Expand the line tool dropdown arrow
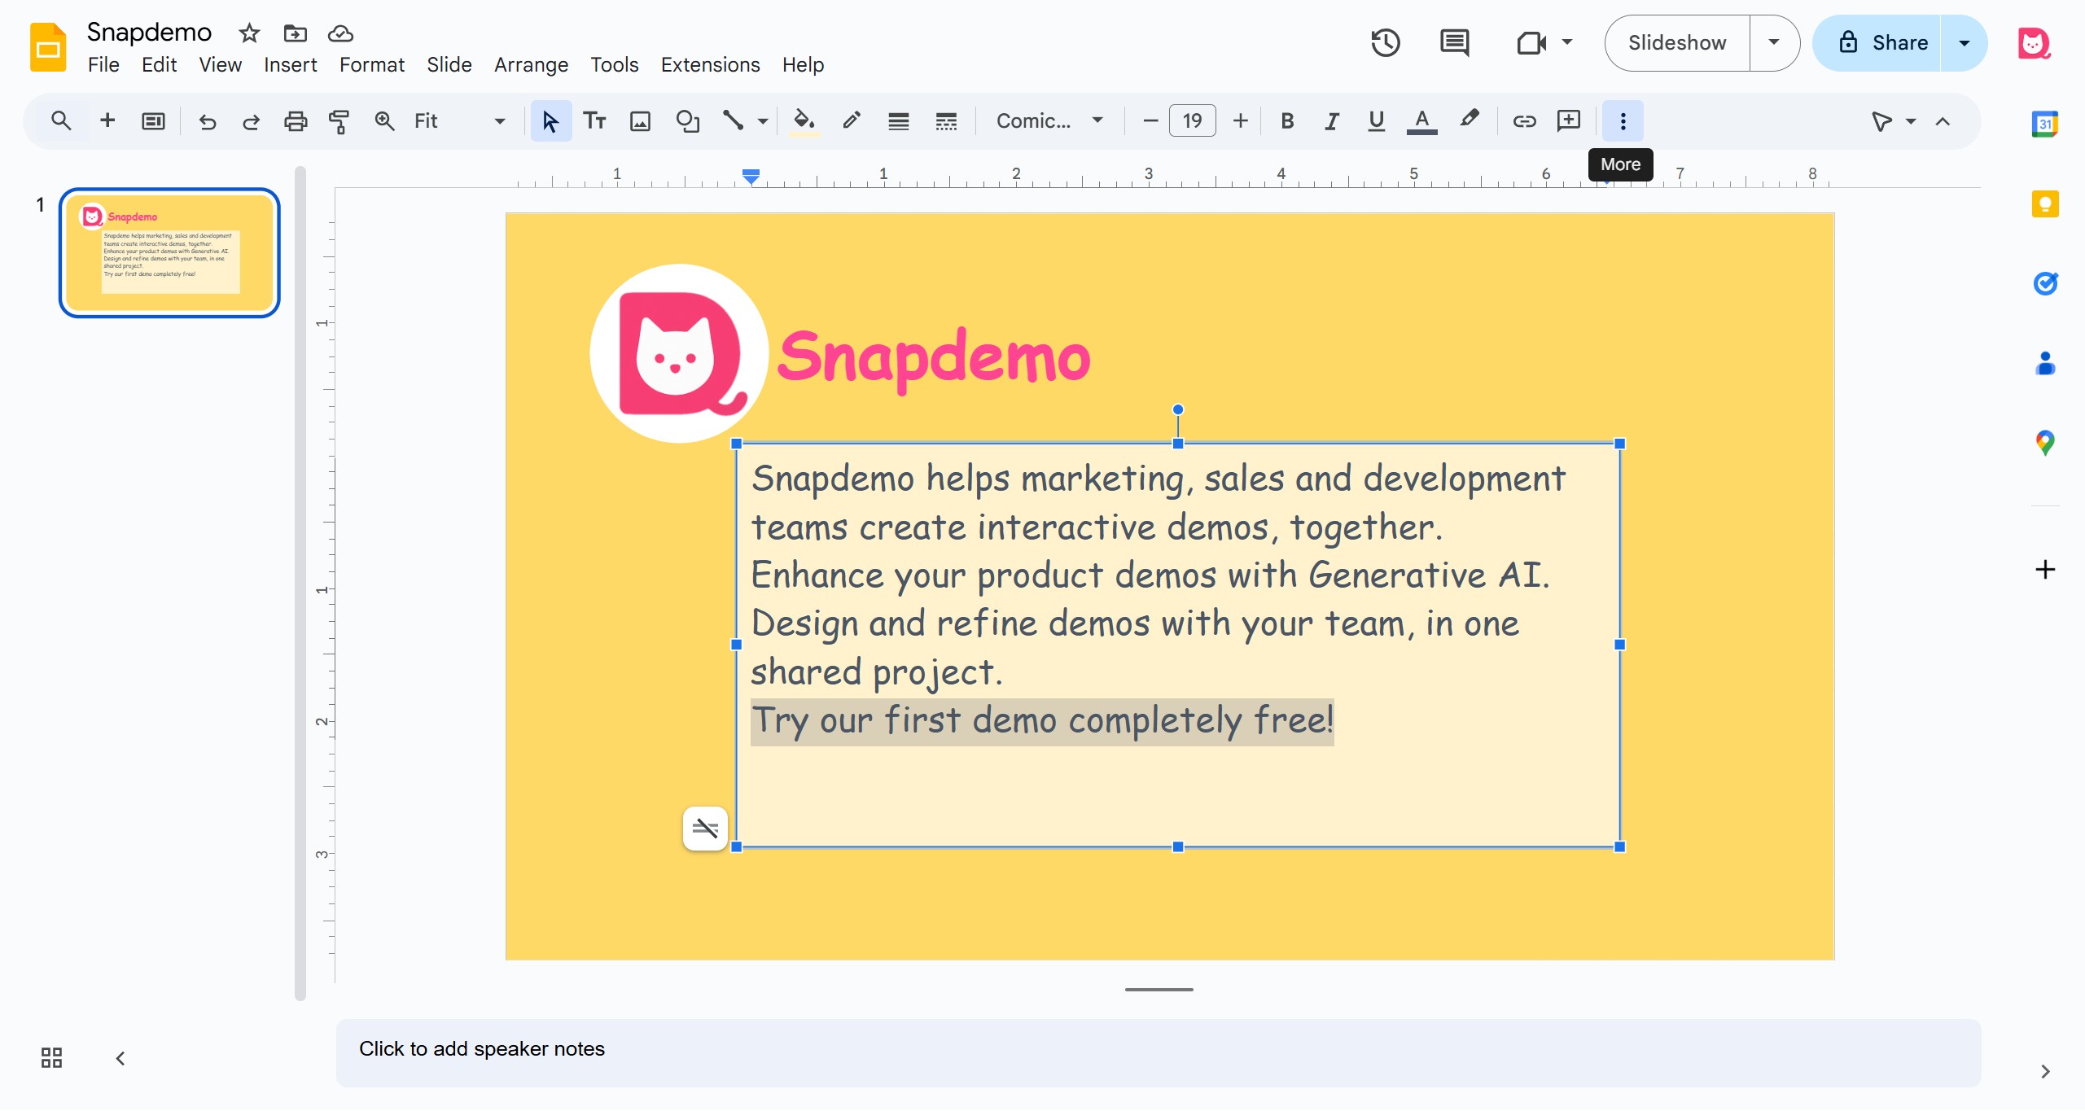The image size is (2085, 1111). 763,121
